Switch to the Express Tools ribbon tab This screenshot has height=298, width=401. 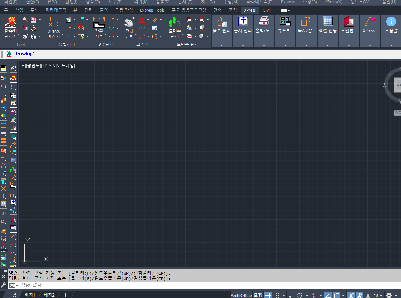pyautogui.click(x=152, y=10)
